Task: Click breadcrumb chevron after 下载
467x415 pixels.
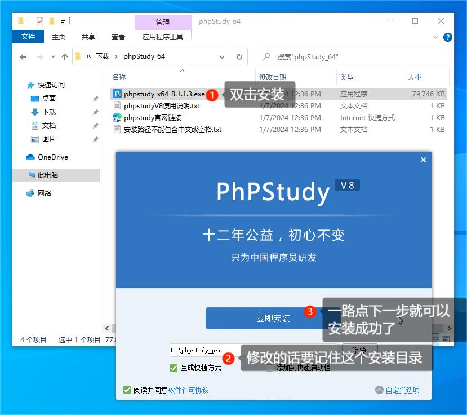Action: coord(116,56)
